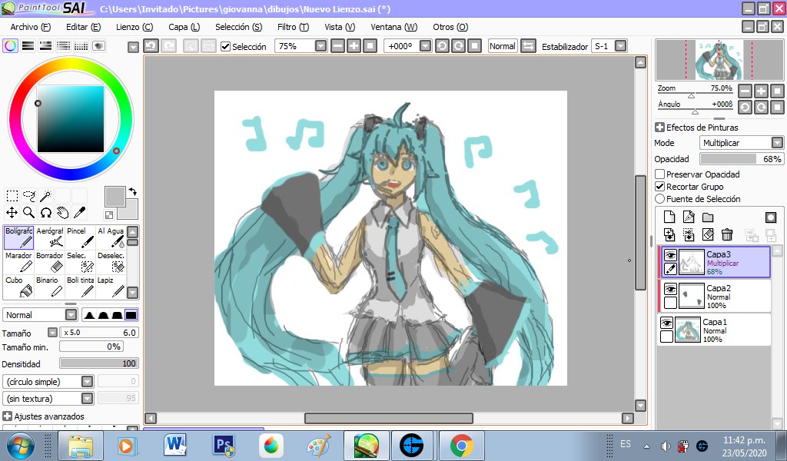Choose the Bolígrafo pen brush

pyautogui.click(x=19, y=237)
